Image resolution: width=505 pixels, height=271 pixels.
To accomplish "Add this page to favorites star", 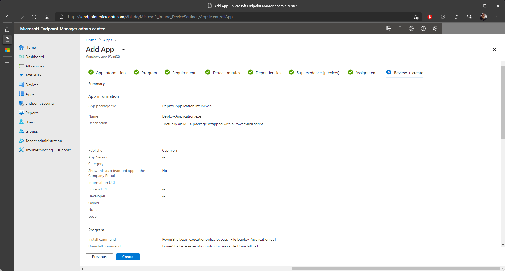I will tap(416, 17).
